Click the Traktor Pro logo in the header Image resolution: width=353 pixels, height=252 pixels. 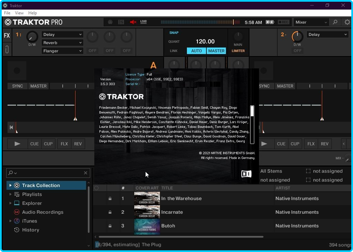(33, 22)
